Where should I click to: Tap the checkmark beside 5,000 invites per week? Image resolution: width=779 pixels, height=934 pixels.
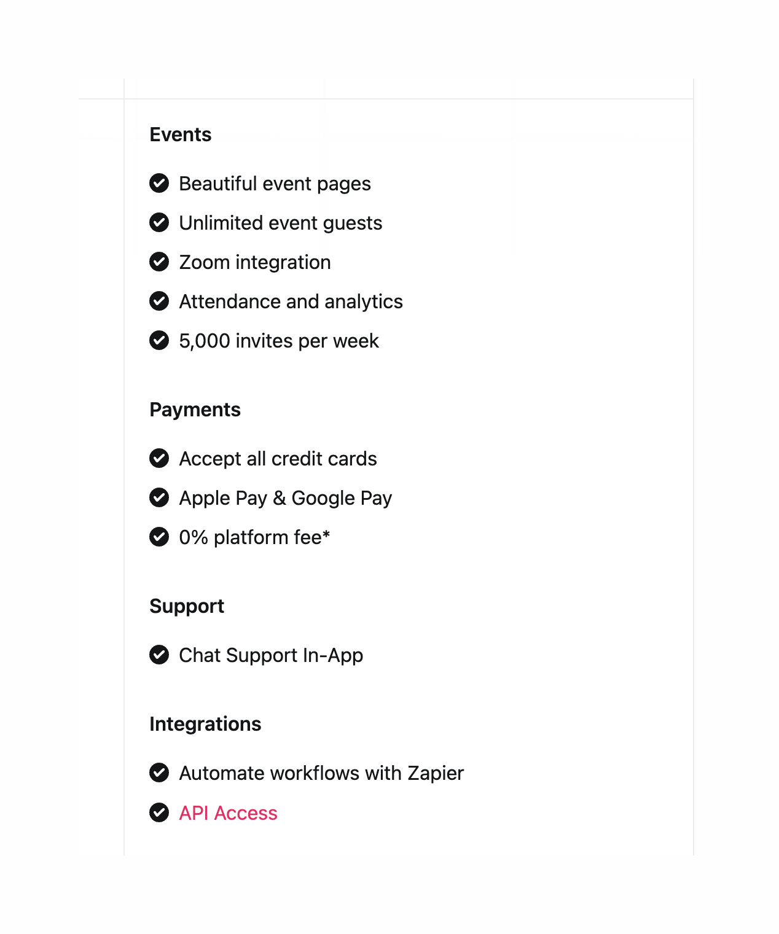159,340
